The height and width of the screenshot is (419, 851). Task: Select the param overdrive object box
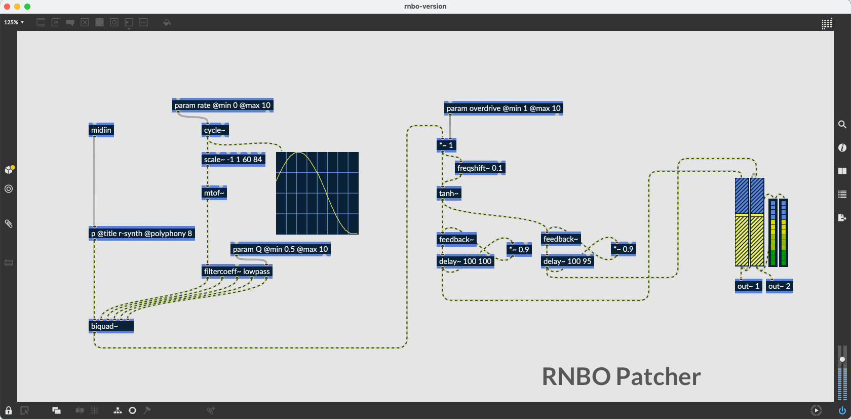click(504, 108)
